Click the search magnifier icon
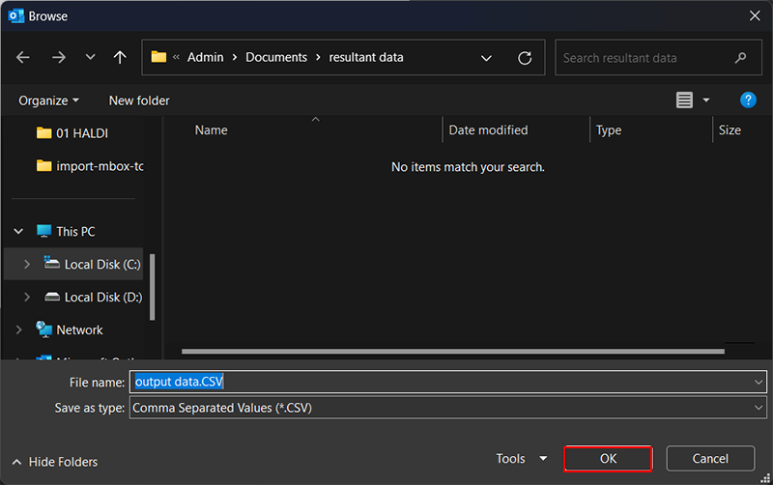 click(741, 58)
